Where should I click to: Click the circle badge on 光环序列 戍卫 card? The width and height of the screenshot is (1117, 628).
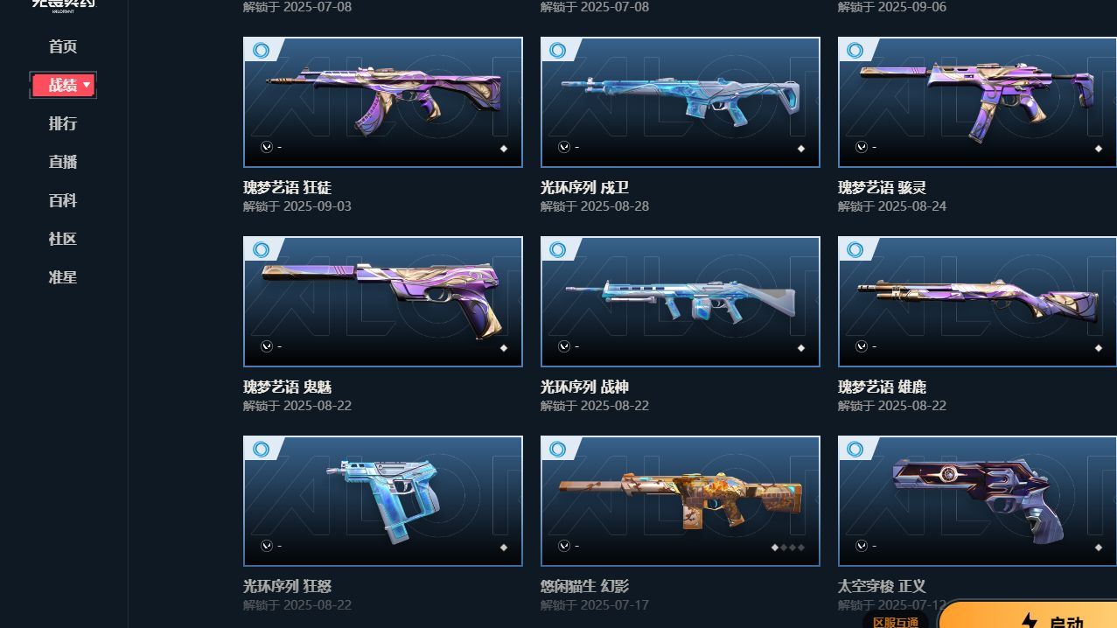(x=558, y=50)
